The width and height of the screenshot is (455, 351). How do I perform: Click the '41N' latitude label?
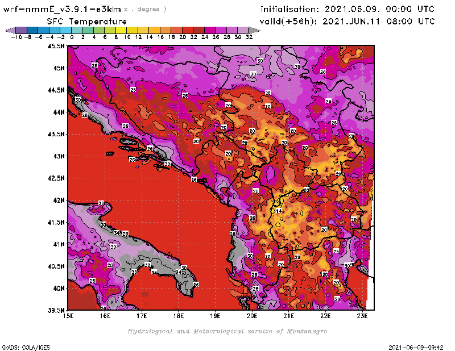point(59,244)
